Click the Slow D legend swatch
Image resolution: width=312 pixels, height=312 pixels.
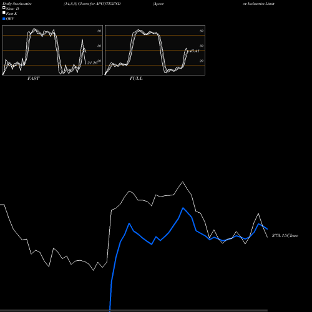(4, 7)
